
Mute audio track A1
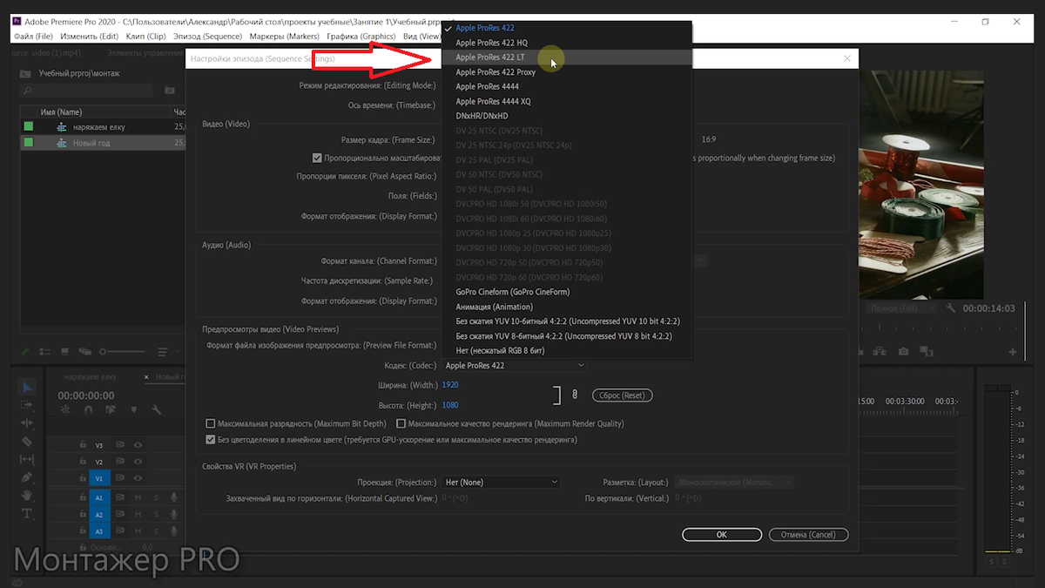[x=138, y=497]
